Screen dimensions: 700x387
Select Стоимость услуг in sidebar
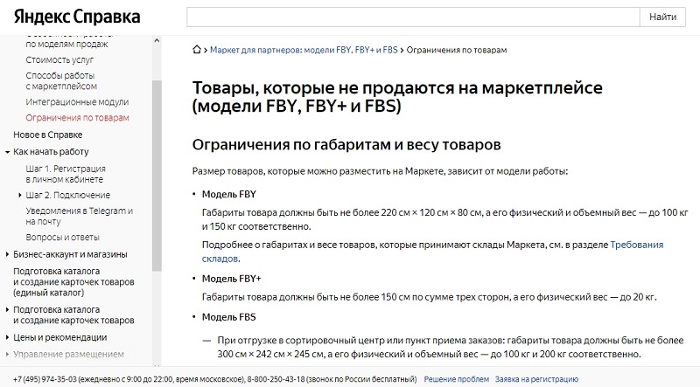[x=59, y=59]
